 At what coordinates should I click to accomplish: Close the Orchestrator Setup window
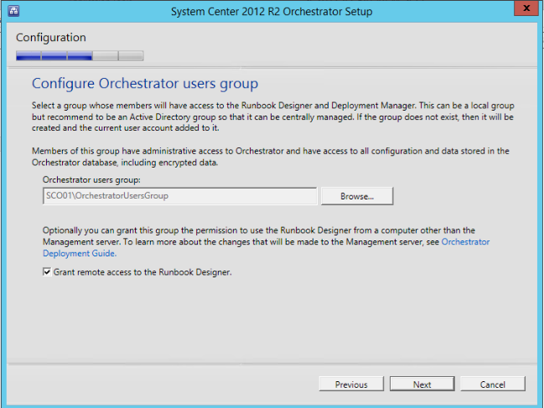coord(524,10)
